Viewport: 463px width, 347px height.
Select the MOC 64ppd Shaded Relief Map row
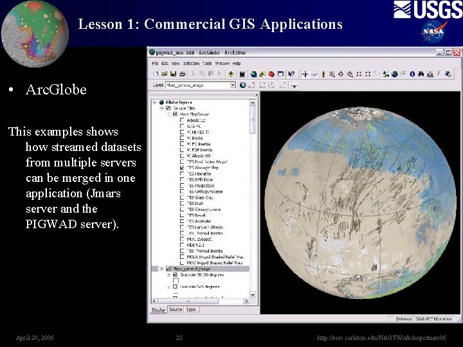215,263
